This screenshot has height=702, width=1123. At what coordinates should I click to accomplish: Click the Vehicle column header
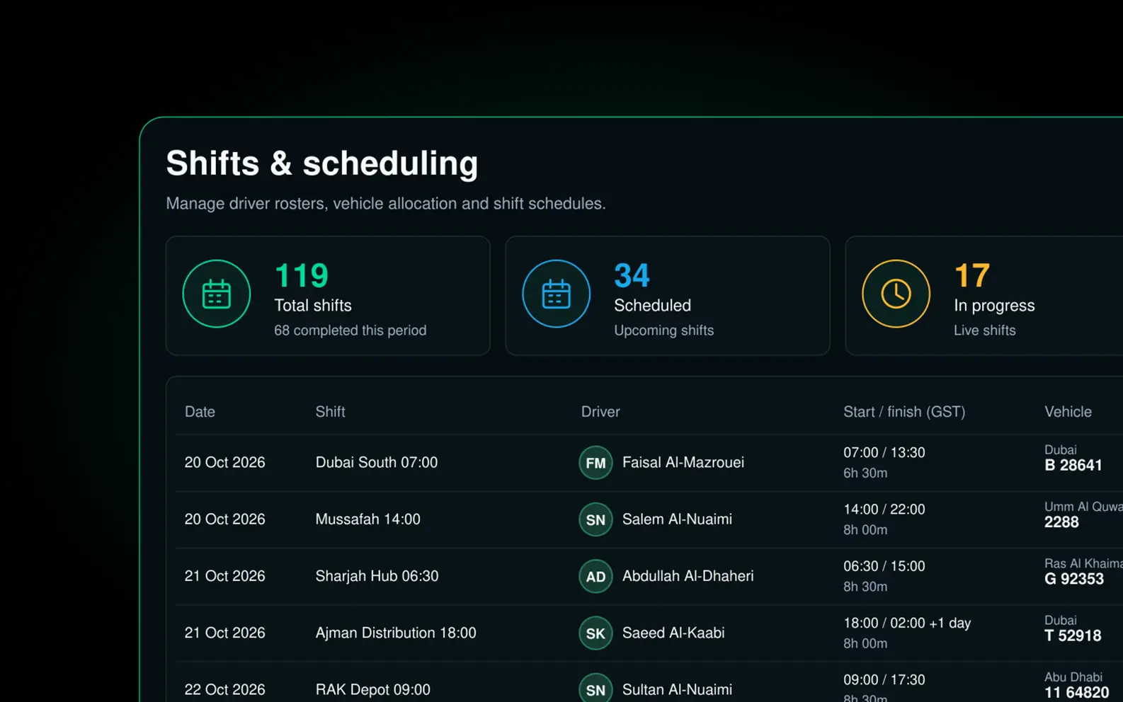coord(1068,412)
